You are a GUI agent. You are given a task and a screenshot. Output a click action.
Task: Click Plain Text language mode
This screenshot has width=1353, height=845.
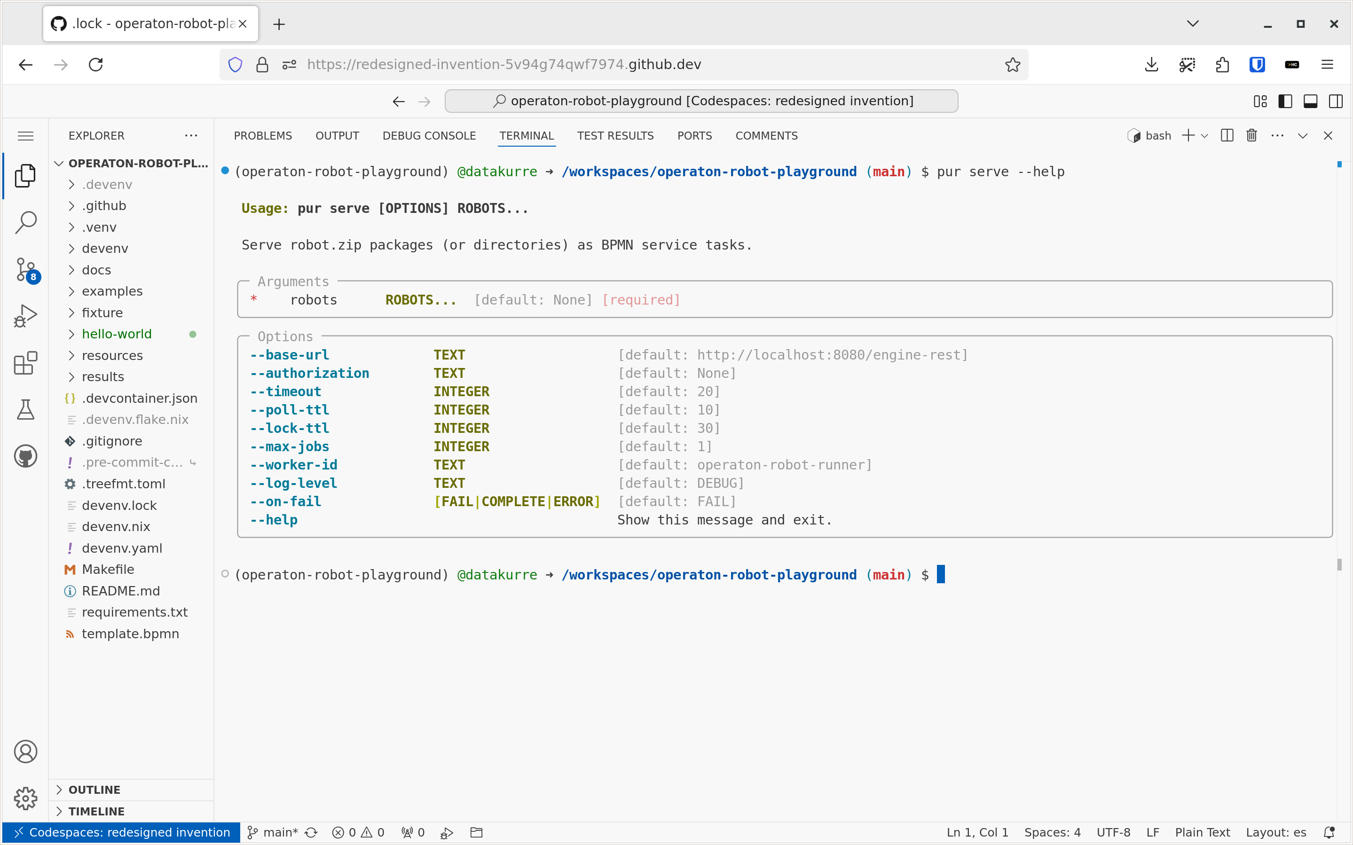pyautogui.click(x=1202, y=833)
